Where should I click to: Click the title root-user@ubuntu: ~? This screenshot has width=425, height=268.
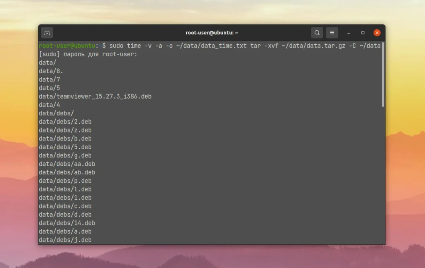(x=212, y=32)
